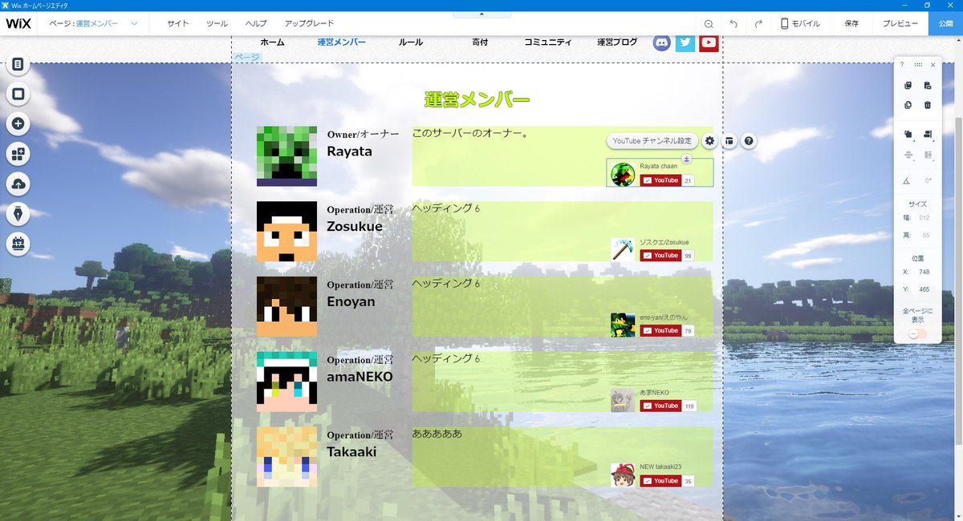The width and height of the screenshot is (963, 521).
Task: Click YouTube subscribe button for eno-yan
Action: (x=660, y=330)
